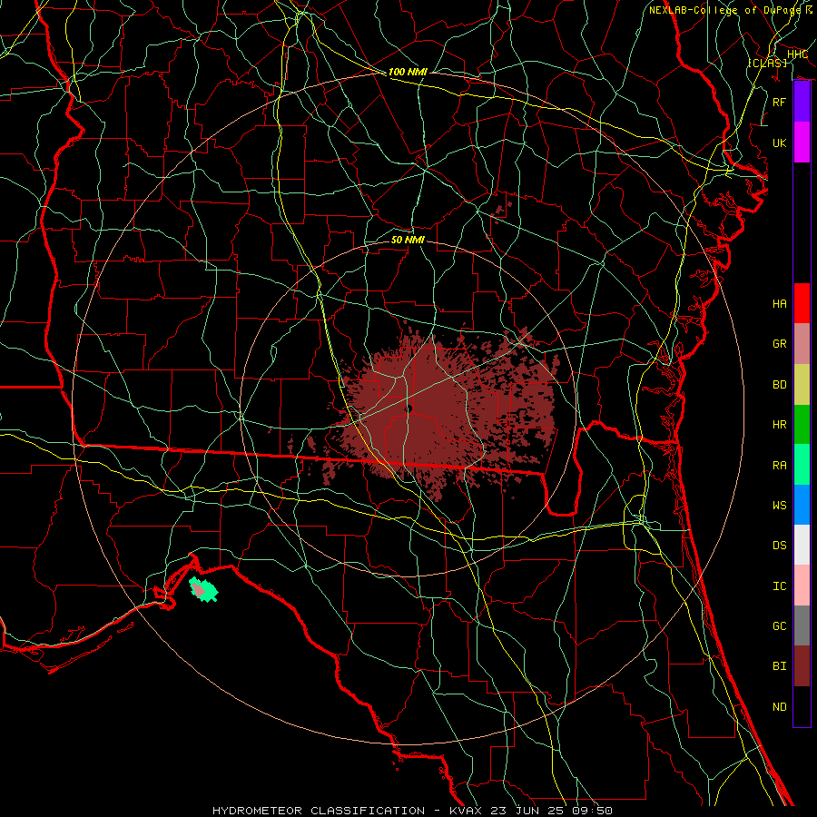Click the WS legend label
The image size is (817, 817).
[780, 506]
